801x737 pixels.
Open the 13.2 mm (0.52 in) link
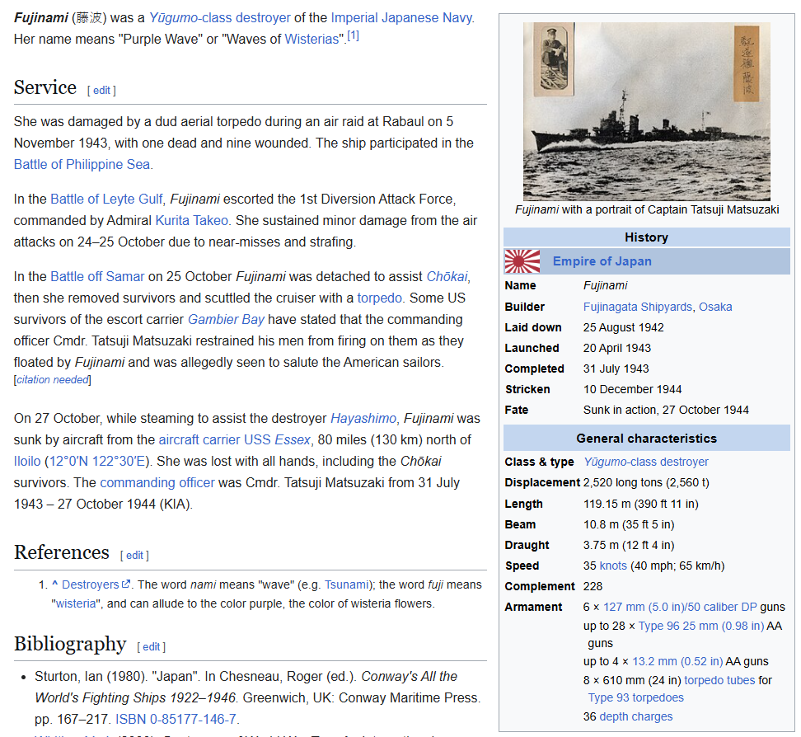coord(677,662)
